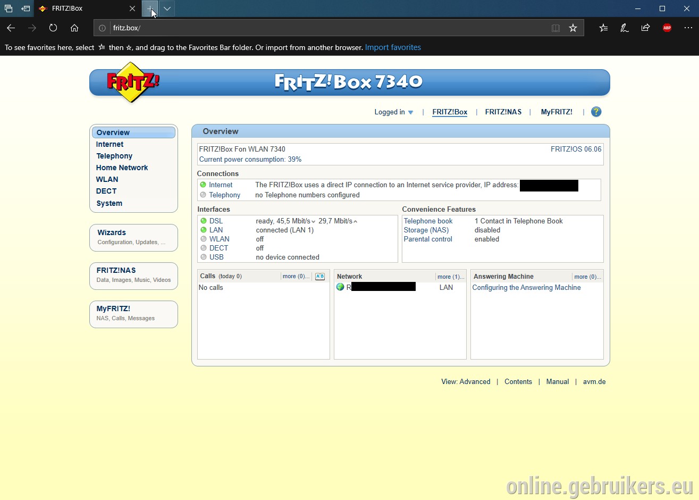This screenshot has height=500, width=699.
Task: Open the Adblock Plus extension icon
Action: tap(667, 28)
